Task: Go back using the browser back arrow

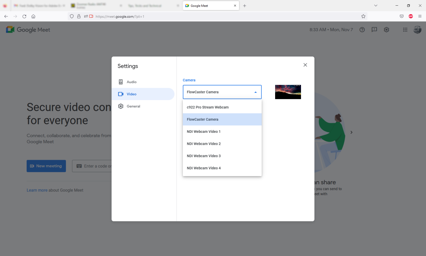Action: [x=6, y=16]
